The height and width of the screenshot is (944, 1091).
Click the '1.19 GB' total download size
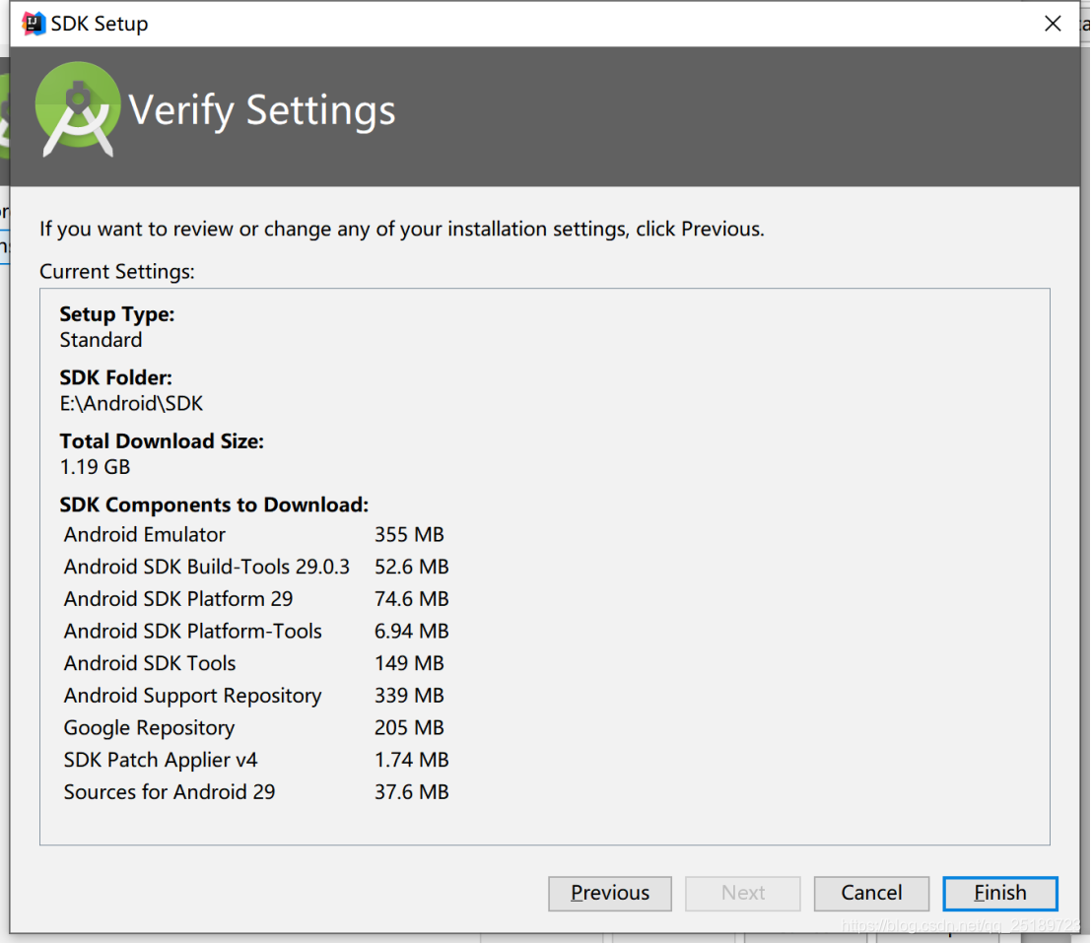click(x=96, y=467)
